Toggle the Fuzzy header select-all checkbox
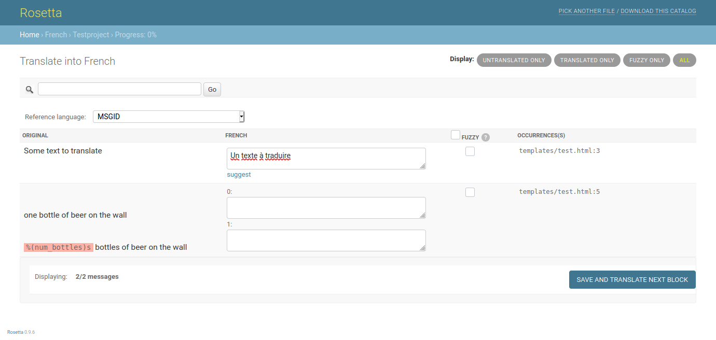The height and width of the screenshot is (340, 716). [x=456, y=135]
